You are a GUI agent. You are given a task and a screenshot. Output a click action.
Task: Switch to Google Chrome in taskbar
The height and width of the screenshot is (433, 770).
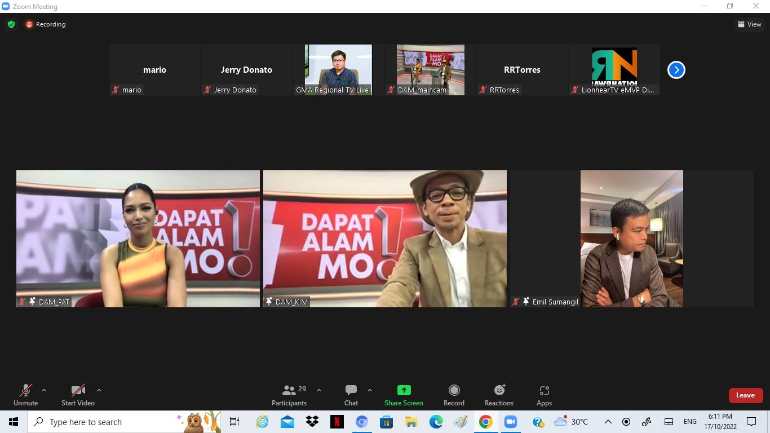[485, 422]
